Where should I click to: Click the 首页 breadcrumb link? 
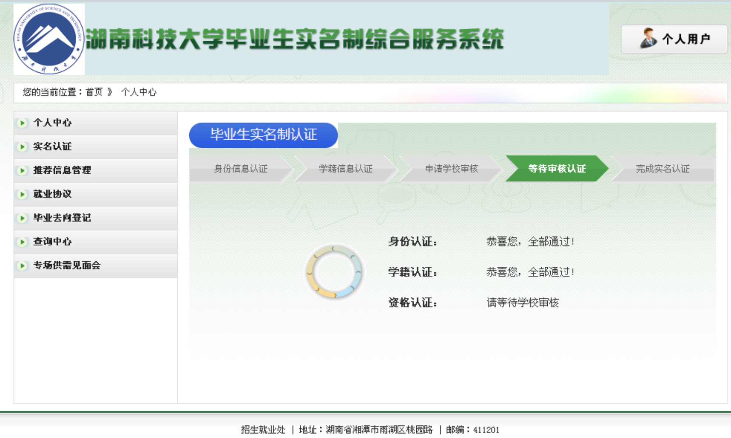point(94,92)
